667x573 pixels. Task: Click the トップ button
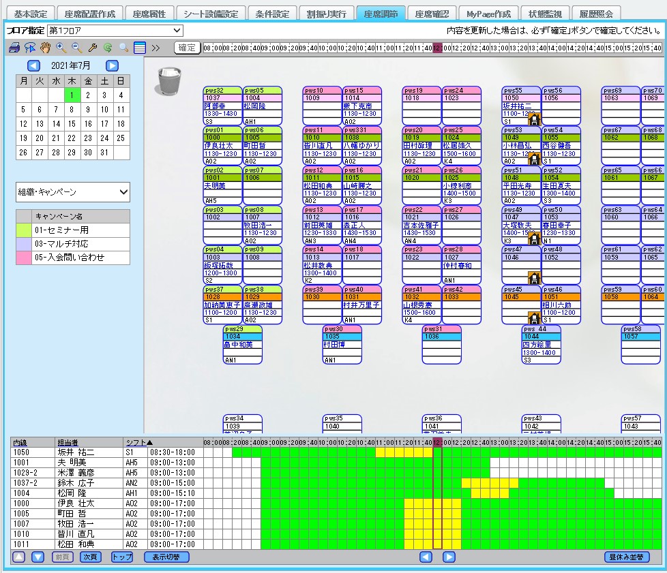point(122,557)
